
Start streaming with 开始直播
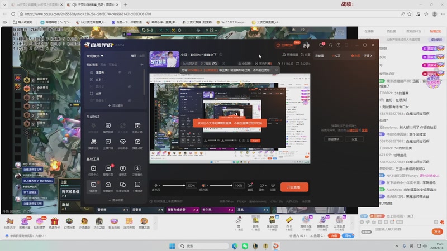click(x=294, y=187)
